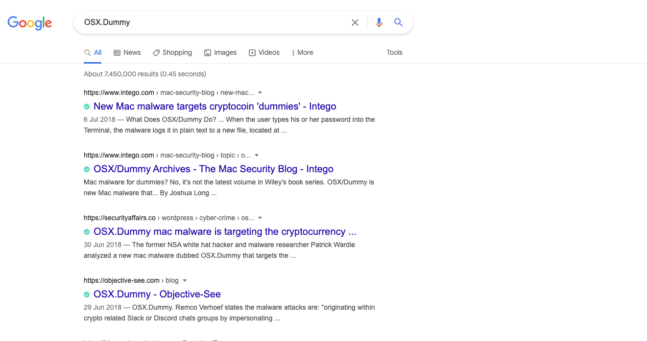Open 'OSX.Dummy - Objective-See' result

pos(157,295)
